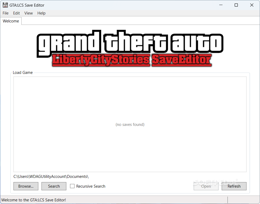The height and width of the screenshot is (204, 260).
Task: Click the status bar welcome message
Action: [x=34, y=200]
